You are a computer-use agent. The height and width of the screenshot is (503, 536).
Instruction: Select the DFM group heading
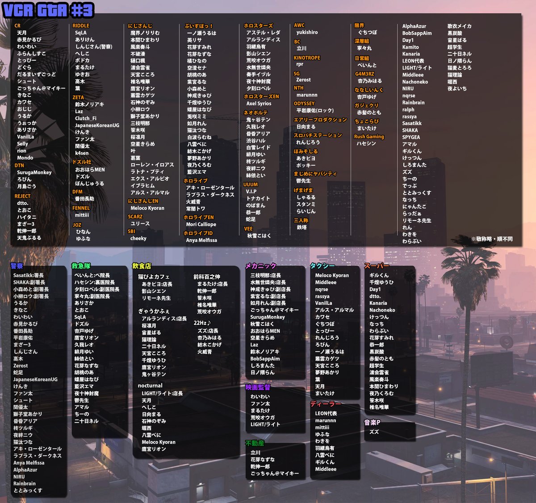pyautogui.click(x=78, y=191)
